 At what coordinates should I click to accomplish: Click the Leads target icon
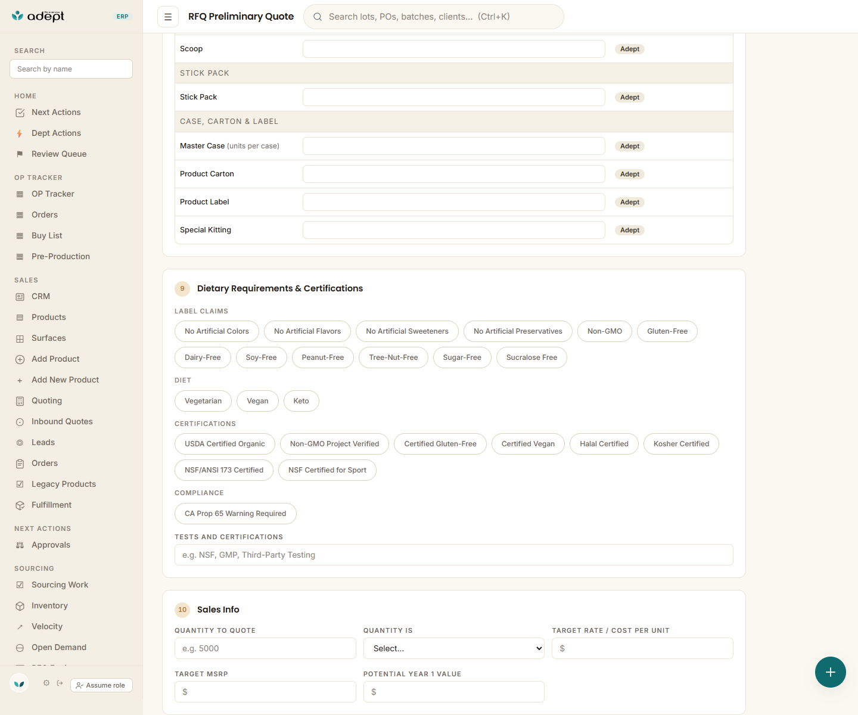coord(20,443)
